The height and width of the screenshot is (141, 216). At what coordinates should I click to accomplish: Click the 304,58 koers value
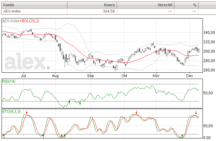[109, 11]
